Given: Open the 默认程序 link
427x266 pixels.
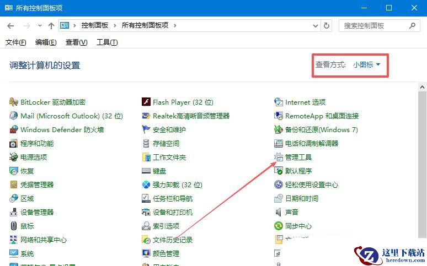Looking at the screenshot, I should click(x=298, y=171).
